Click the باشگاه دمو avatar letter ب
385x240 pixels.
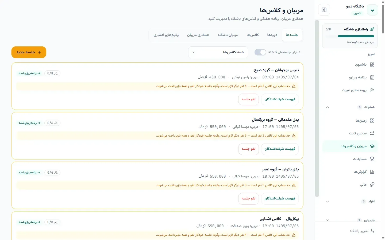point(372,10)
